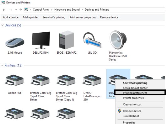Screen dimensions: 167x124
Task: Click the DELL P2319H label
Action: (x=41, y=53)
